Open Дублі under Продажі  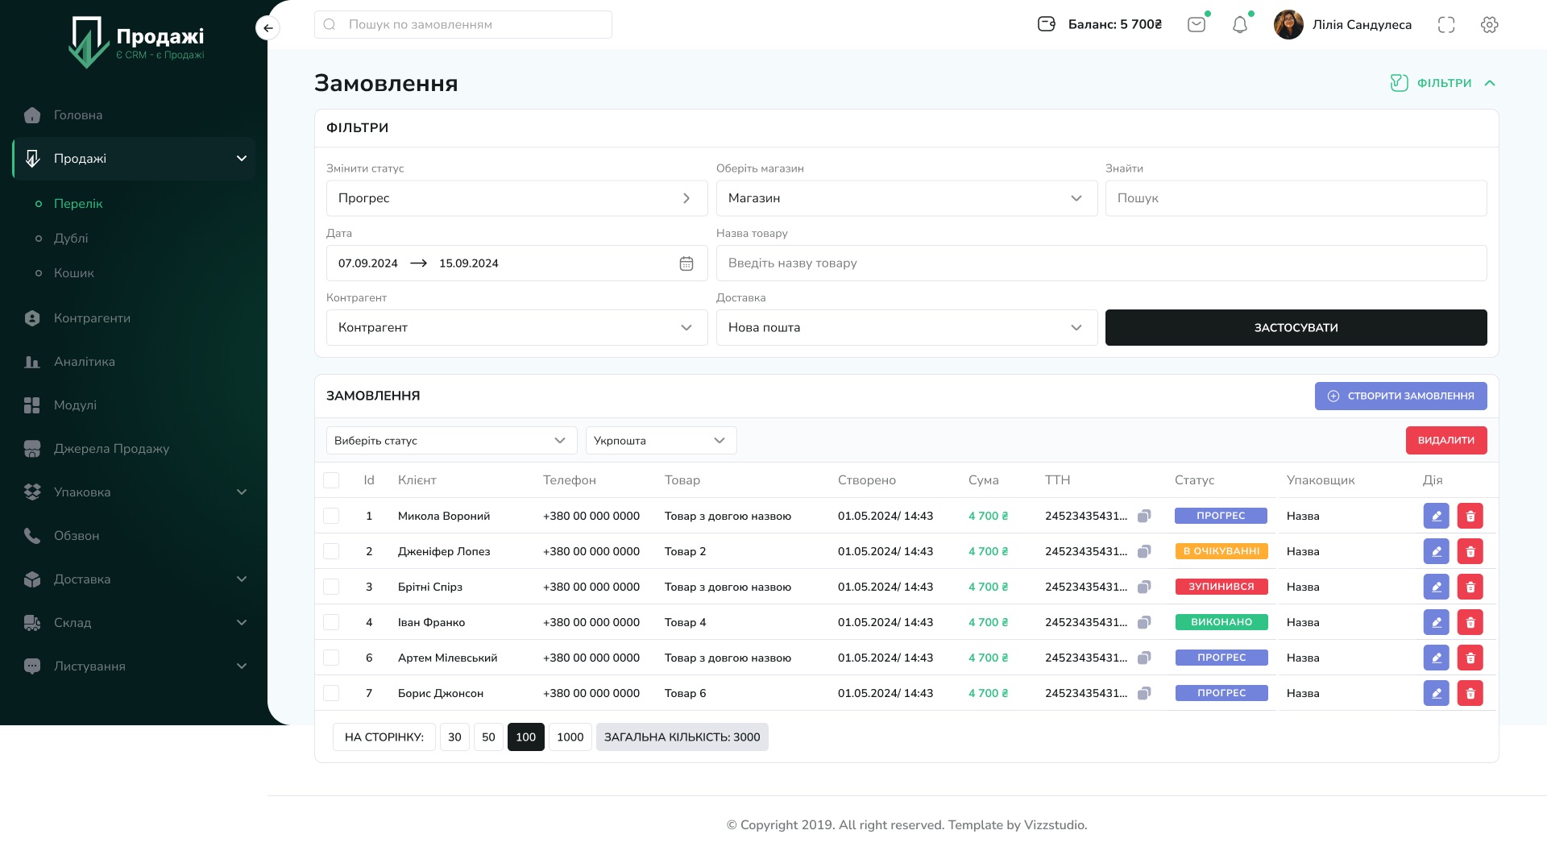click(71, 239)
